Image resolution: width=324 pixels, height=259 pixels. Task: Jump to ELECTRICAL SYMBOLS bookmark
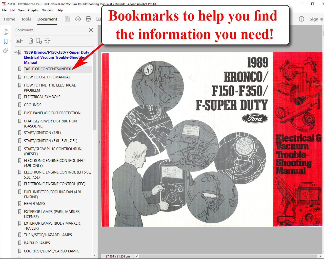pyautogui.click(x=42, y=97)
